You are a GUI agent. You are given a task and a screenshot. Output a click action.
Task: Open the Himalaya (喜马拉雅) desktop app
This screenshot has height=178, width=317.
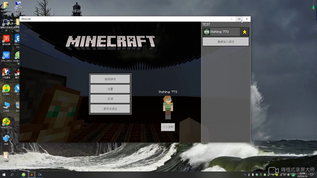[6, 39]
